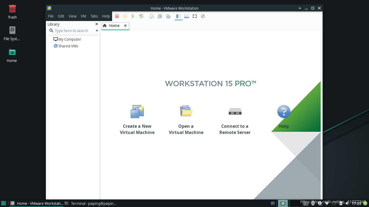Click the yellow Suspend toolbar icon

(x=125, y=16)
